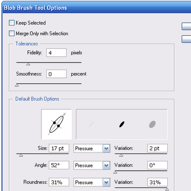This screenshot has height=191, width=191.
Task: Select the gray round brush sample
Action: pyautogui.click(x=152, y=124)
